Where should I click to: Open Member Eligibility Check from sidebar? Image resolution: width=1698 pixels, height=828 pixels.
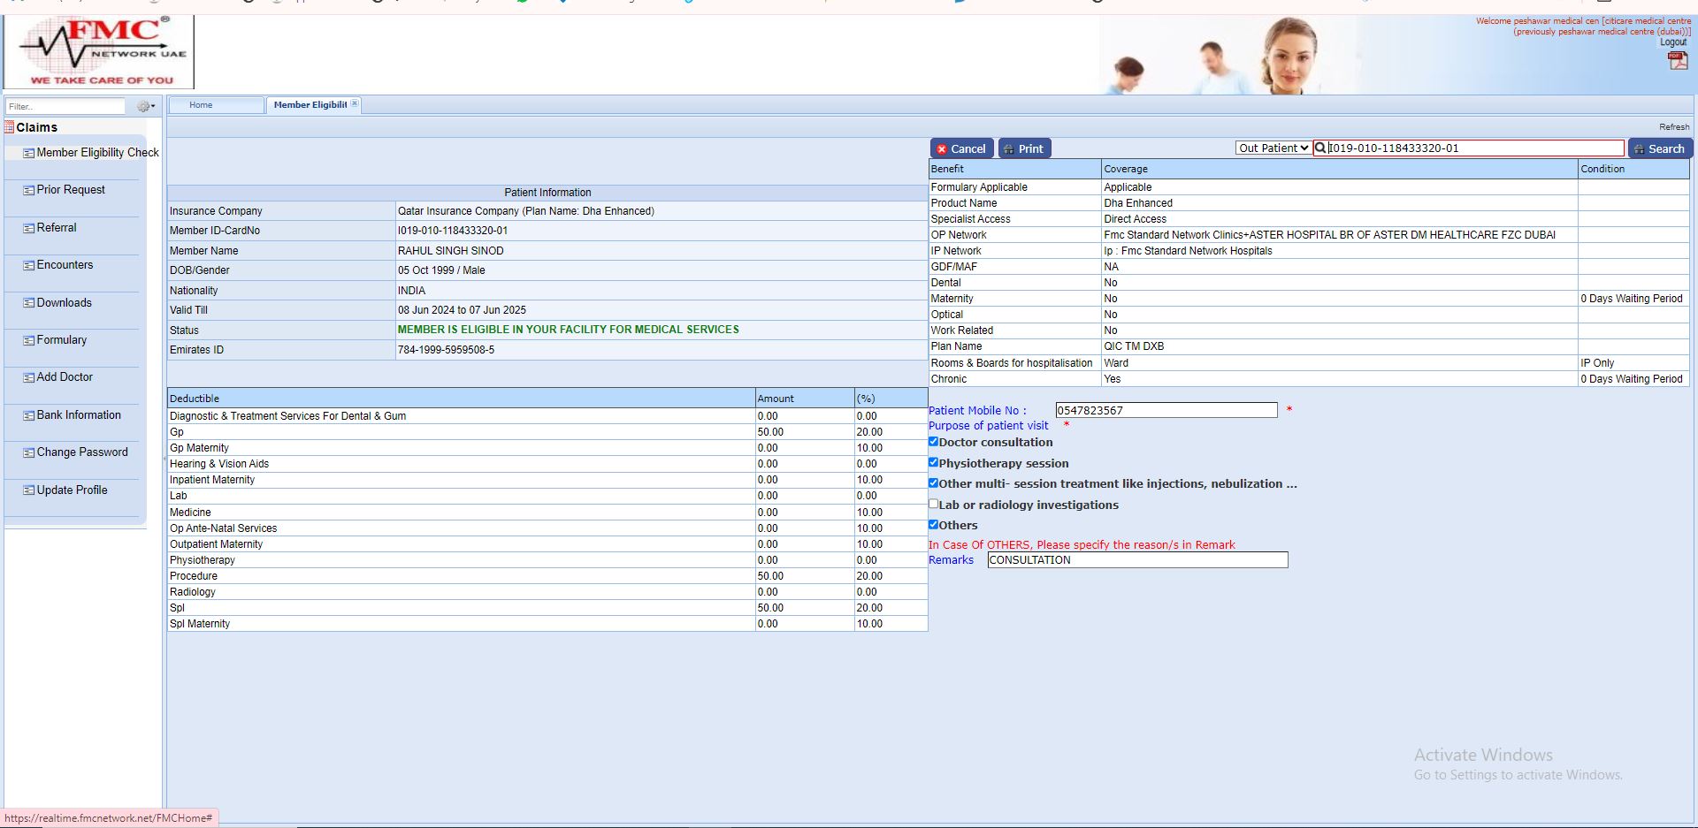click(97, 153)
